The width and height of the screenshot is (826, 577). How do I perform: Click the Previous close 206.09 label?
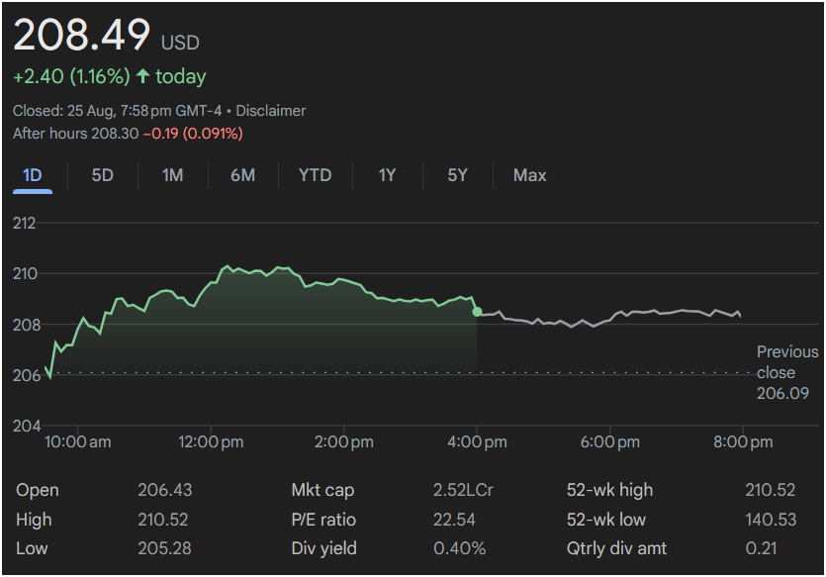[786, 372]
